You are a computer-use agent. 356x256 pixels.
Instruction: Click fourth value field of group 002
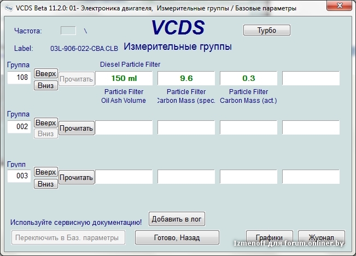pos(311,127)
